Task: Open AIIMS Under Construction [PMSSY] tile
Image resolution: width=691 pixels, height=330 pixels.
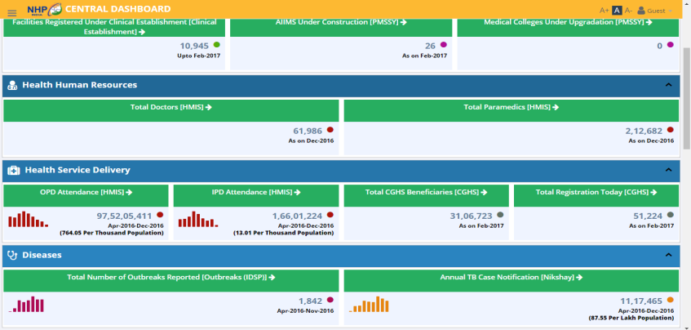Action: 341,22
